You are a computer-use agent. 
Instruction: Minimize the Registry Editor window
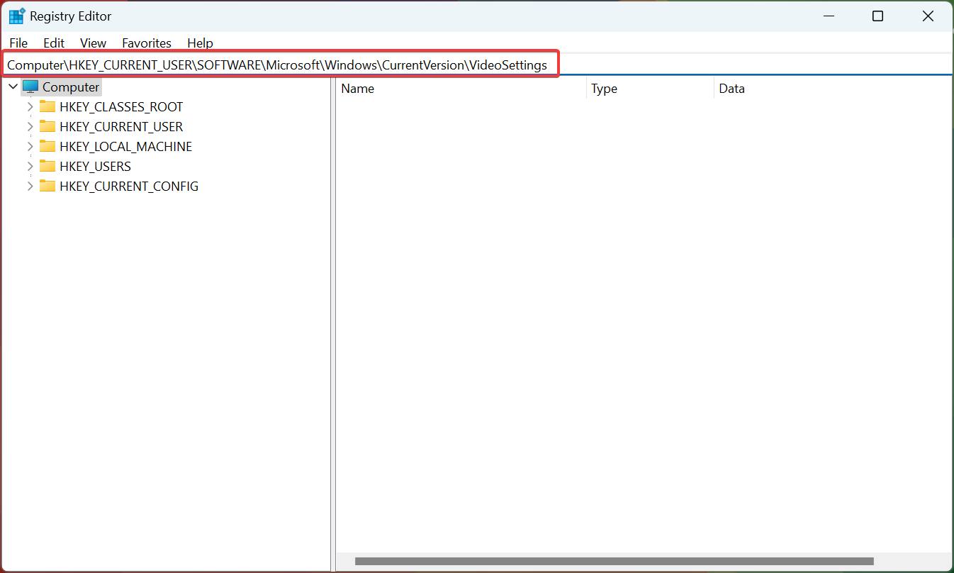pyautogui.click(x=827, y=16)
